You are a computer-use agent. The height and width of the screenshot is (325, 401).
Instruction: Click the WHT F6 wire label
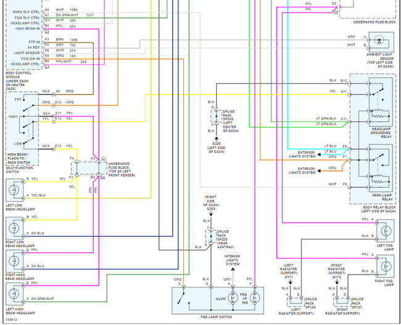pyautogui.click(x=337, y=184)
